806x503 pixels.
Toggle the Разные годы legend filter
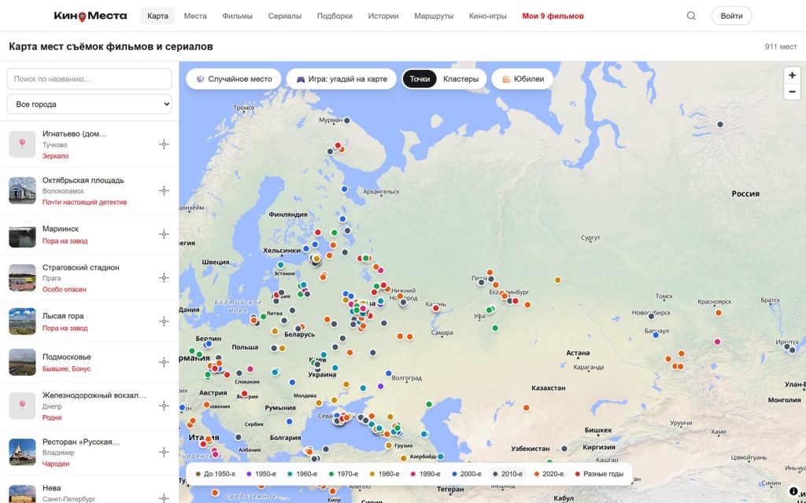click(599, 474)
